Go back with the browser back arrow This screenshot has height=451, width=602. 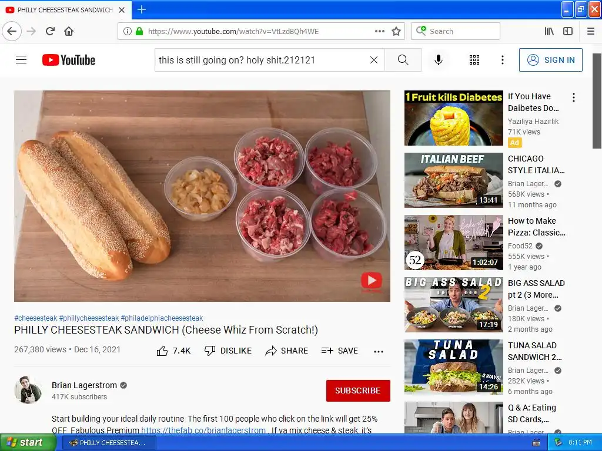[12, 31]
